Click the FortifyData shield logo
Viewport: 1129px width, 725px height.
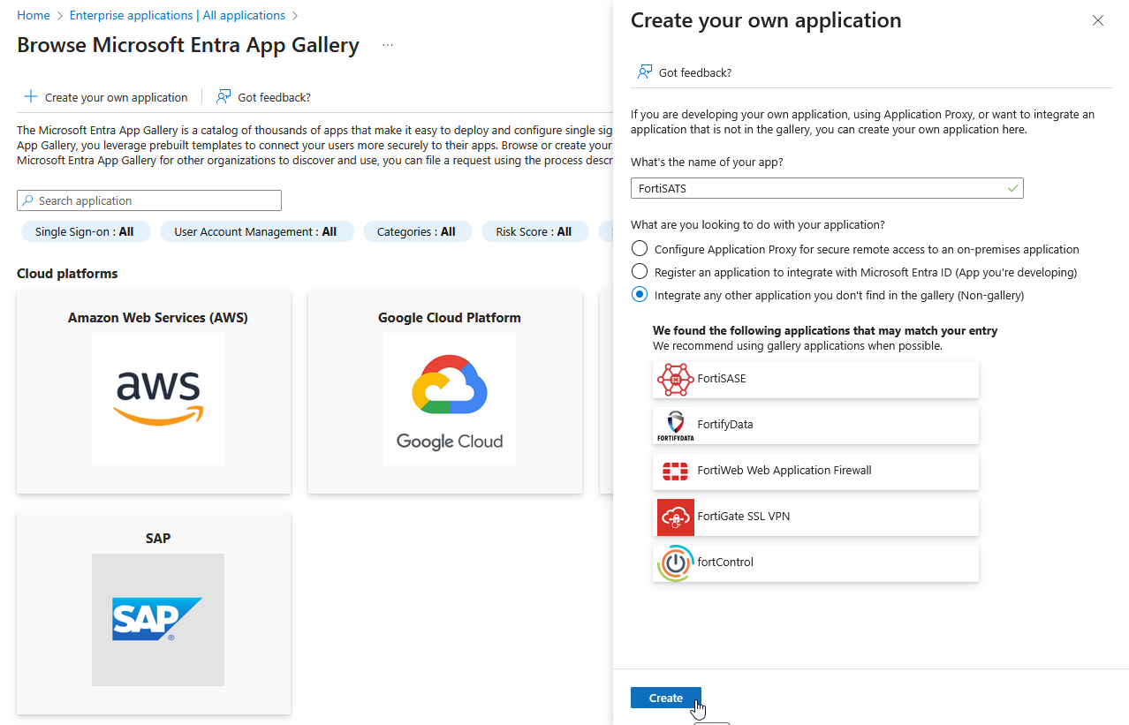point(675,425)
